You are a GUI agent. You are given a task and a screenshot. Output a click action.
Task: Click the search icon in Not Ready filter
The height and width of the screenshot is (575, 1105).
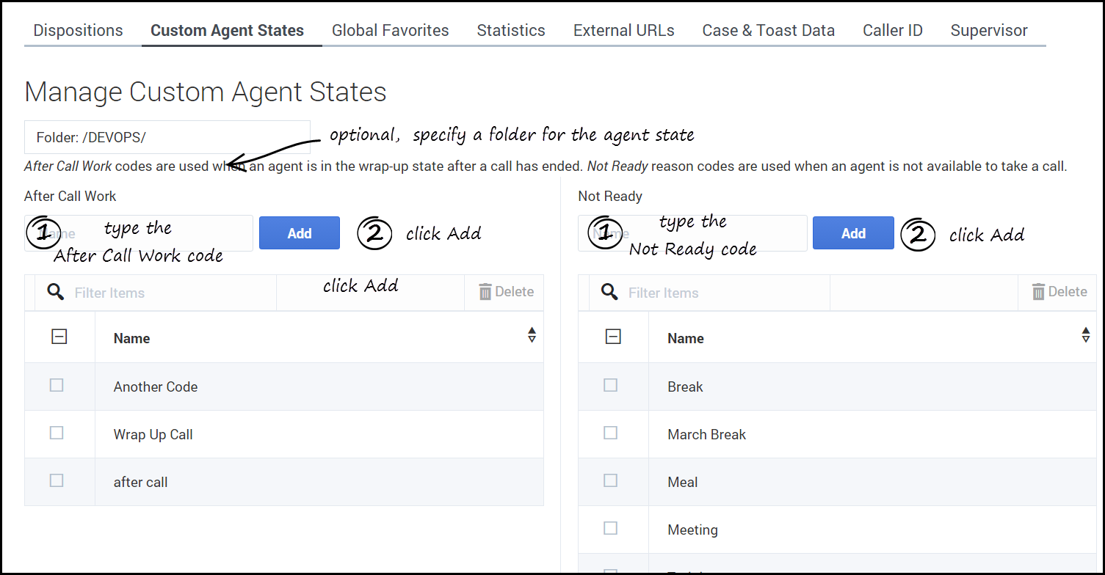pos(609,292)
